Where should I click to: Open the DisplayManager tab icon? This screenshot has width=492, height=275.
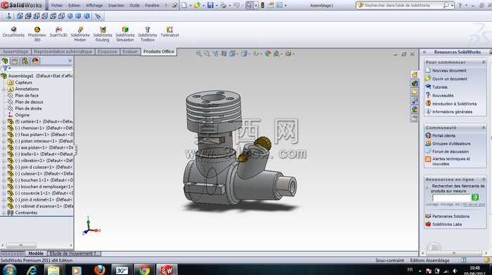click(x=35, y=61)
